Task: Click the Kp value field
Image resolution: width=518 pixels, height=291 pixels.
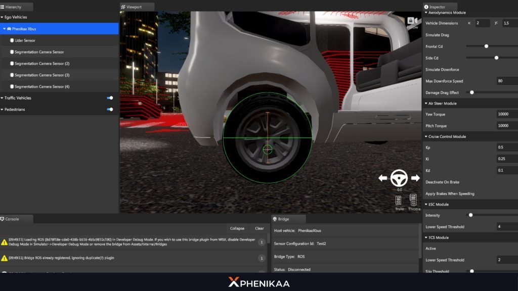Action: (x=507, y=147)
